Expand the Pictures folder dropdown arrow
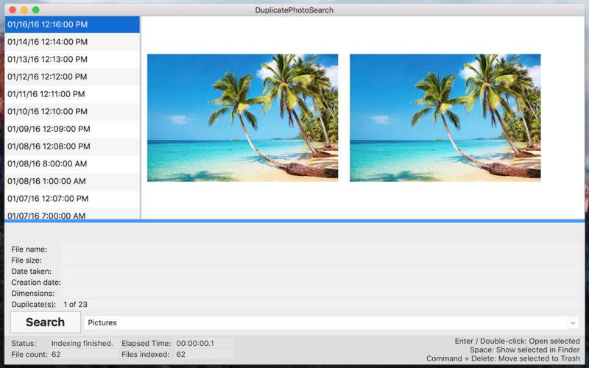The image size is (589, 368). click(573, 323)
